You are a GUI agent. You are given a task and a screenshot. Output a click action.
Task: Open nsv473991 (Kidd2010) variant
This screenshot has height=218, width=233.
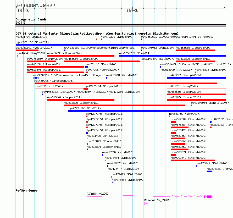[122, 75]
